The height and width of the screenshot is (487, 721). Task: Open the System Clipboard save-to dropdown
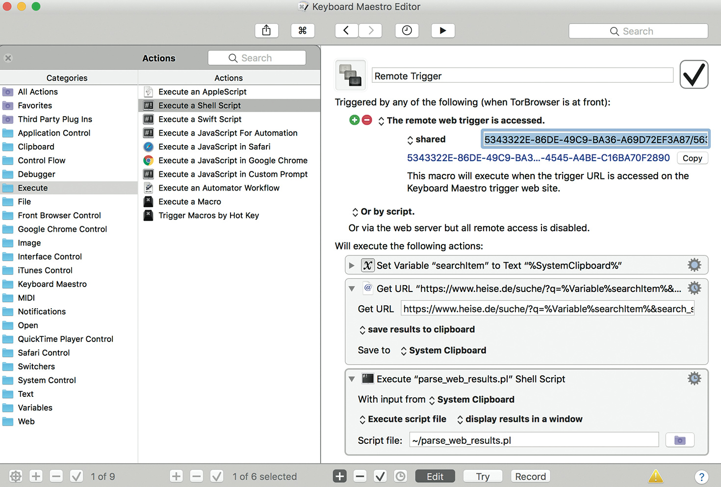pyautogui.click(x=443, y=350)
